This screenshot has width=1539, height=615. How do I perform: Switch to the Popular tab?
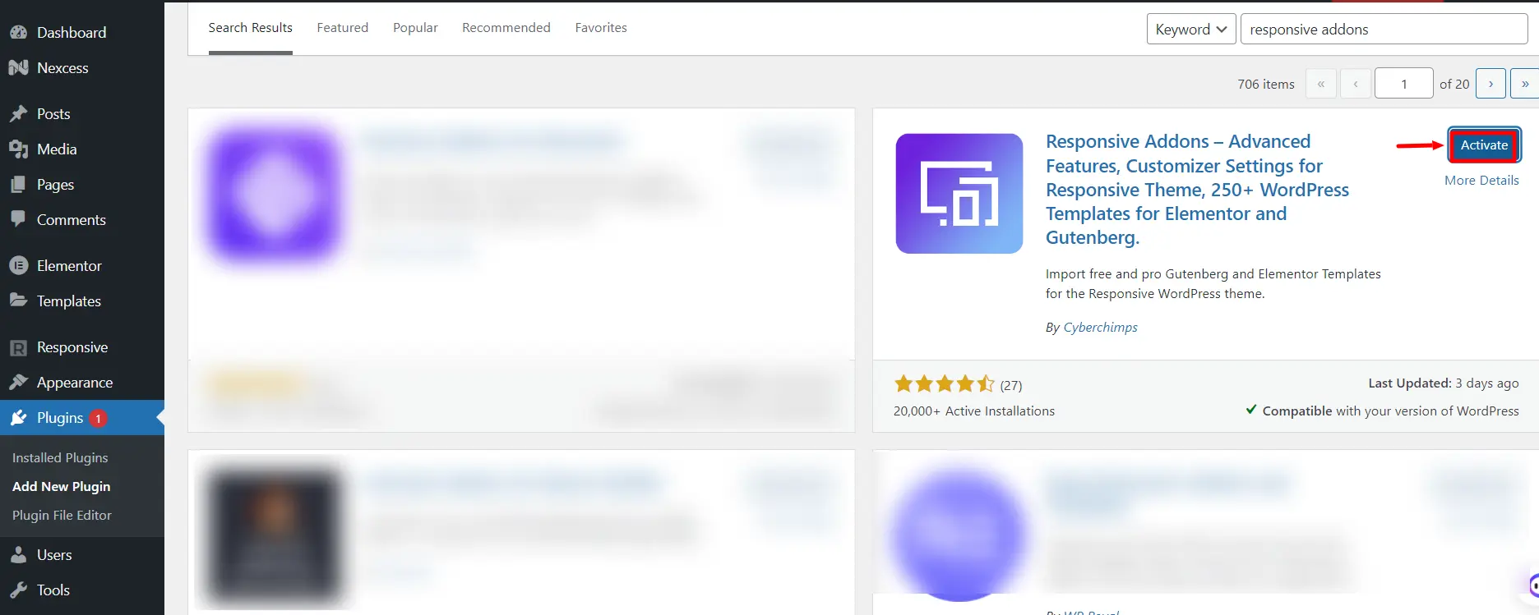[415, 28]
